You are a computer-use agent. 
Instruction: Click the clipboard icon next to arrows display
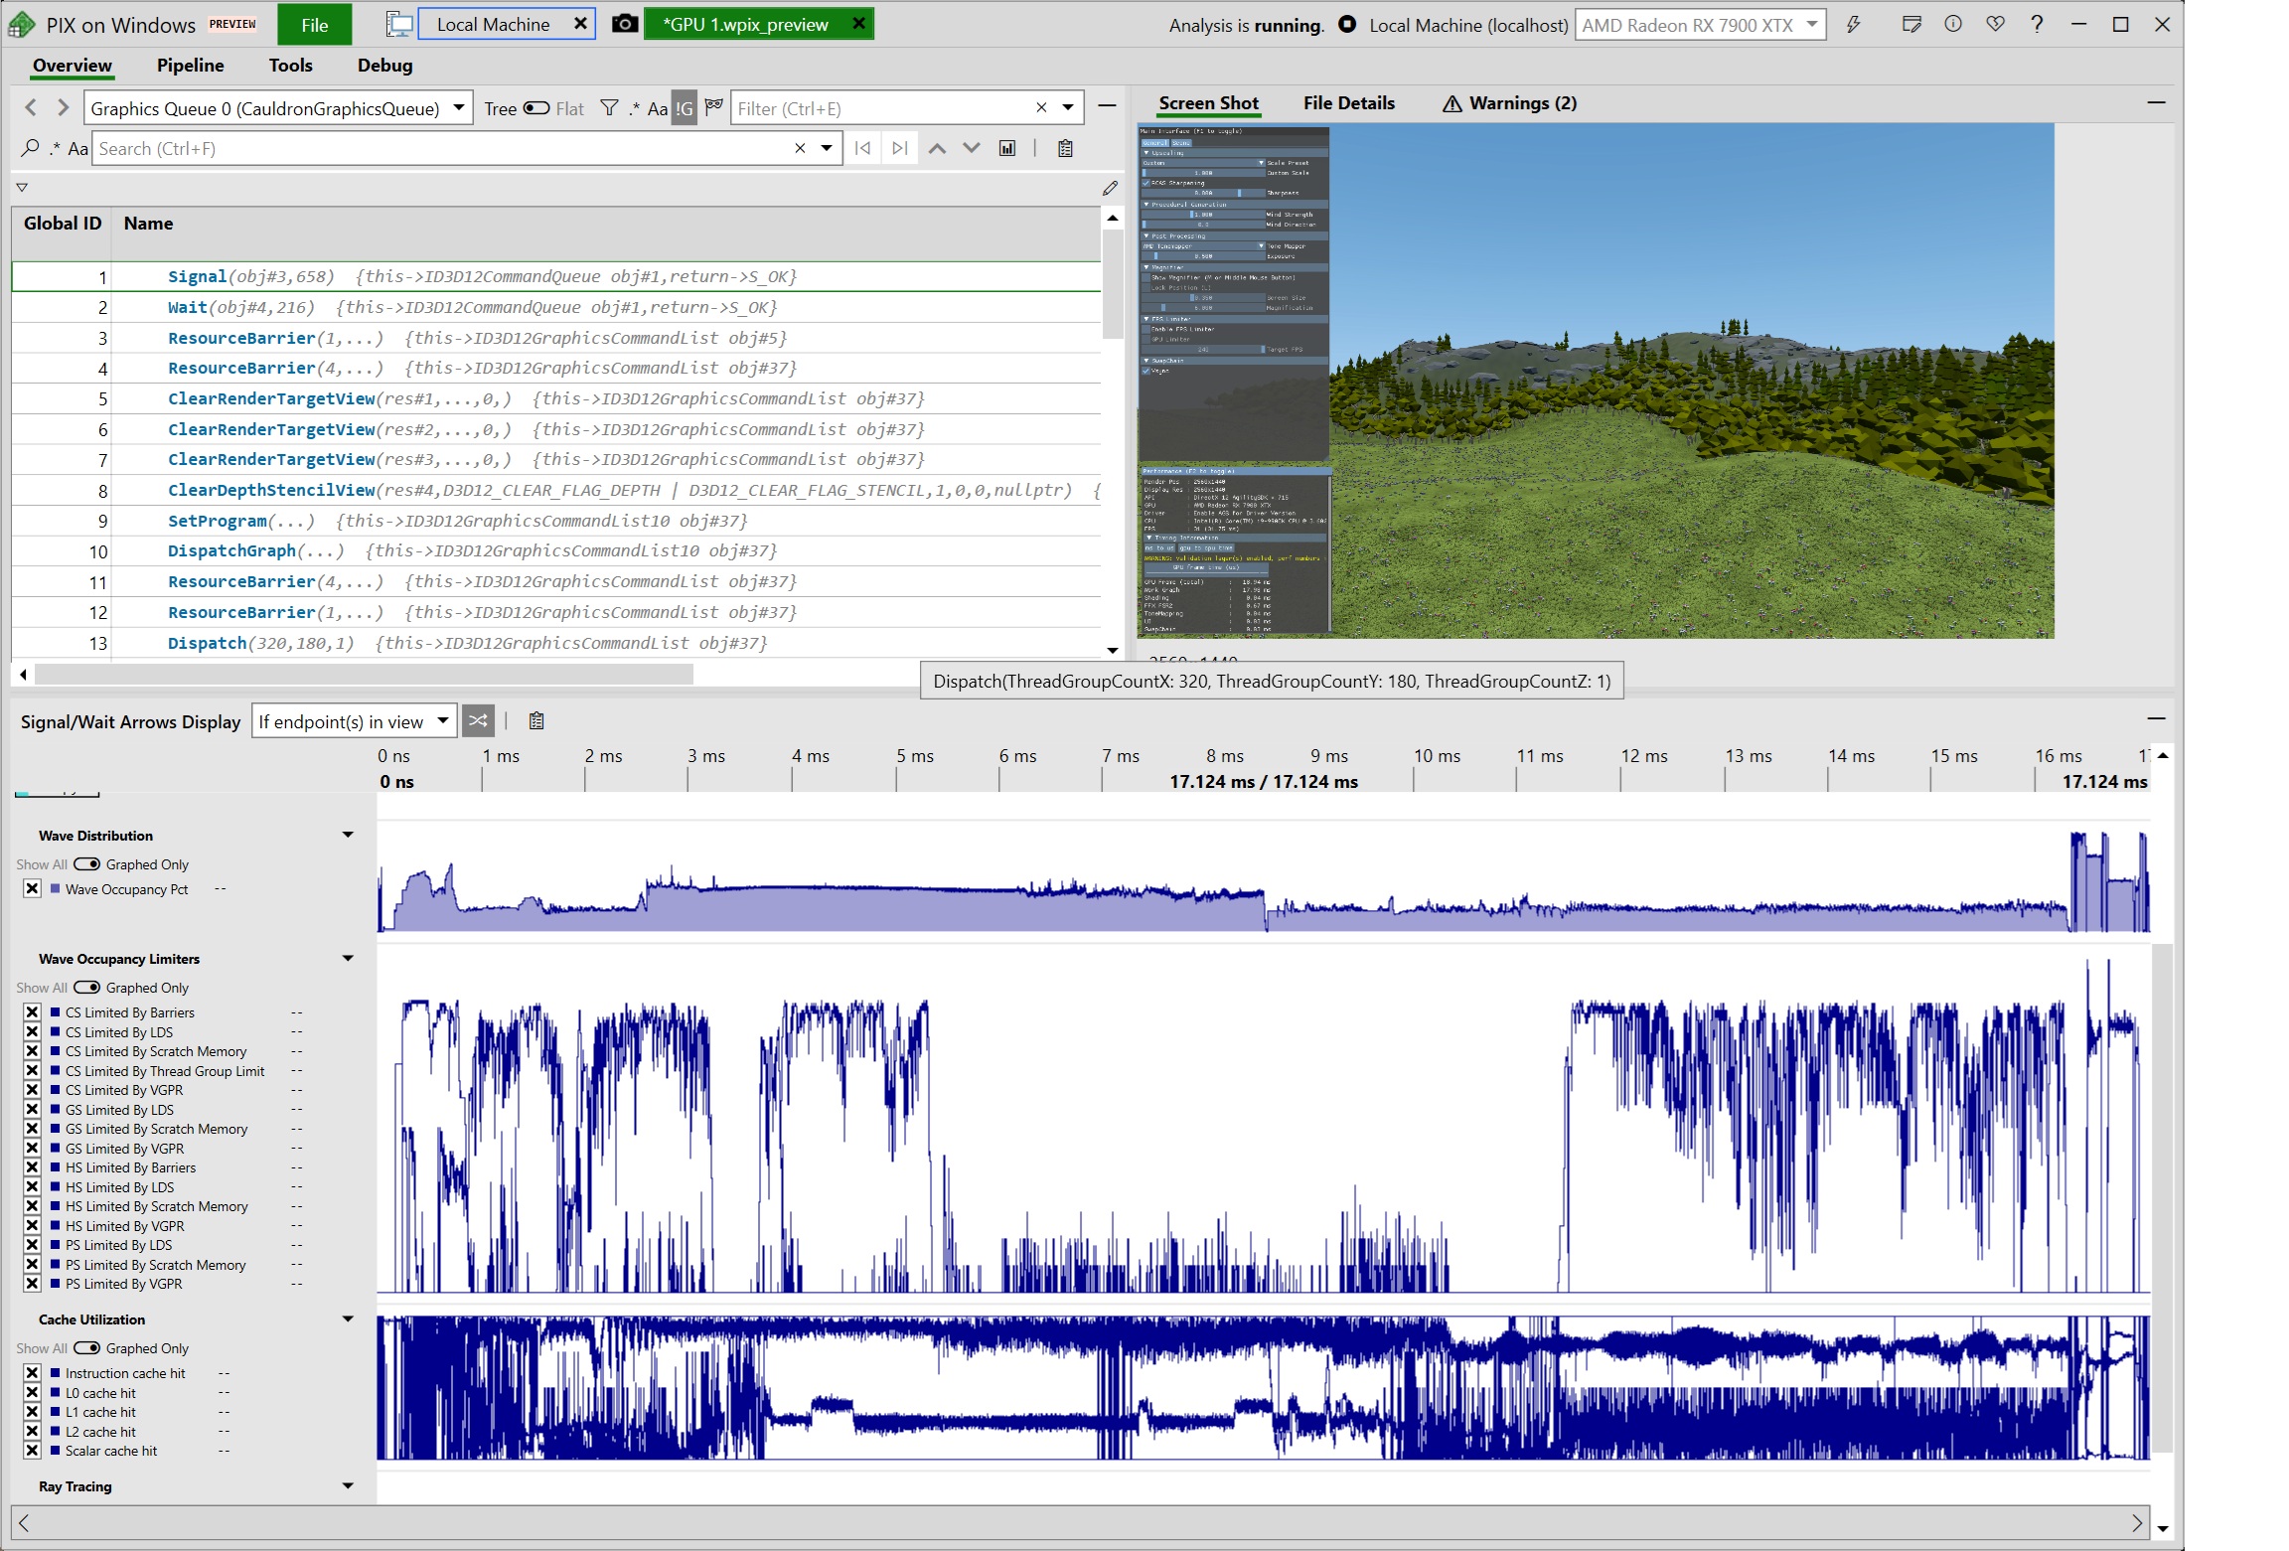pyautogui.click(x=536, y=721)
